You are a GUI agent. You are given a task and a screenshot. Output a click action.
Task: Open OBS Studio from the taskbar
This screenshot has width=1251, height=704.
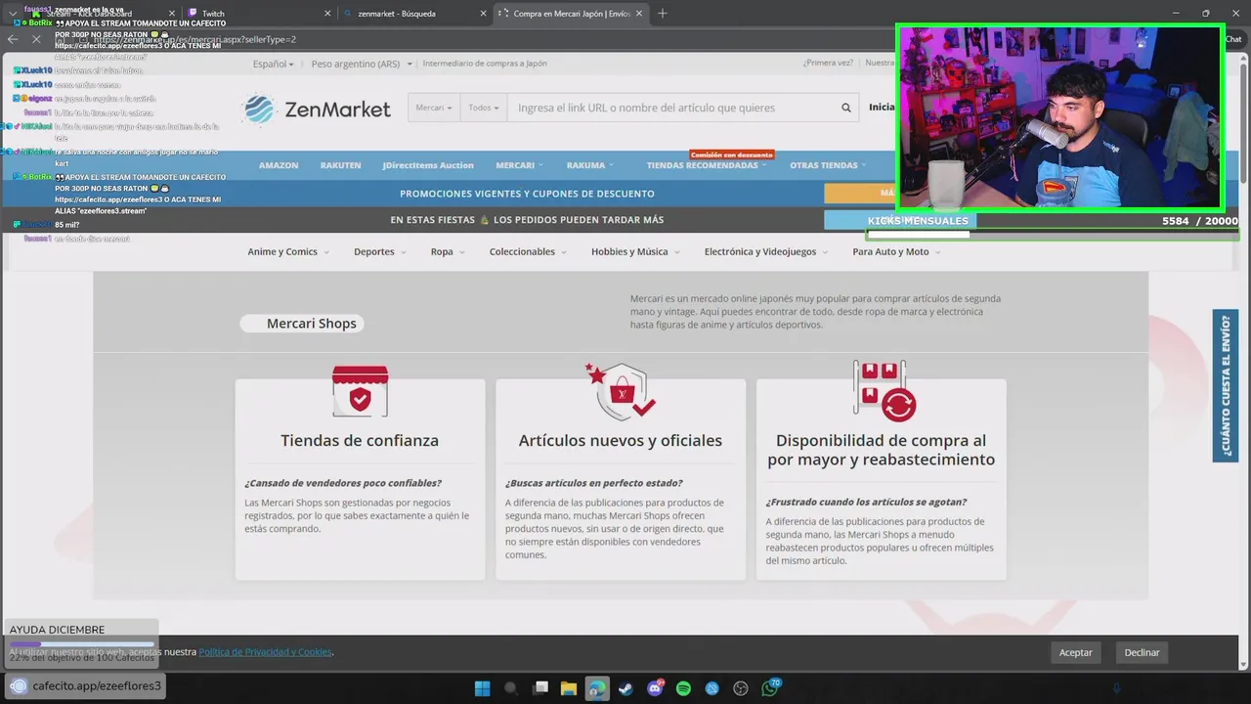pos(741,688)
